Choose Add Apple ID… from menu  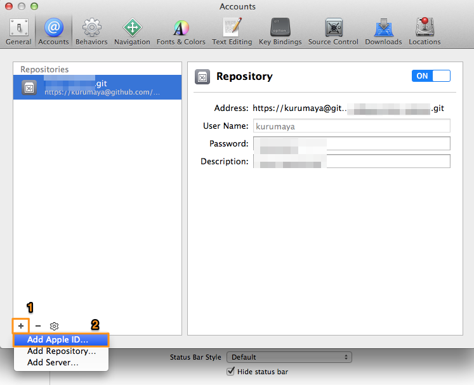(x=61, y=340)
